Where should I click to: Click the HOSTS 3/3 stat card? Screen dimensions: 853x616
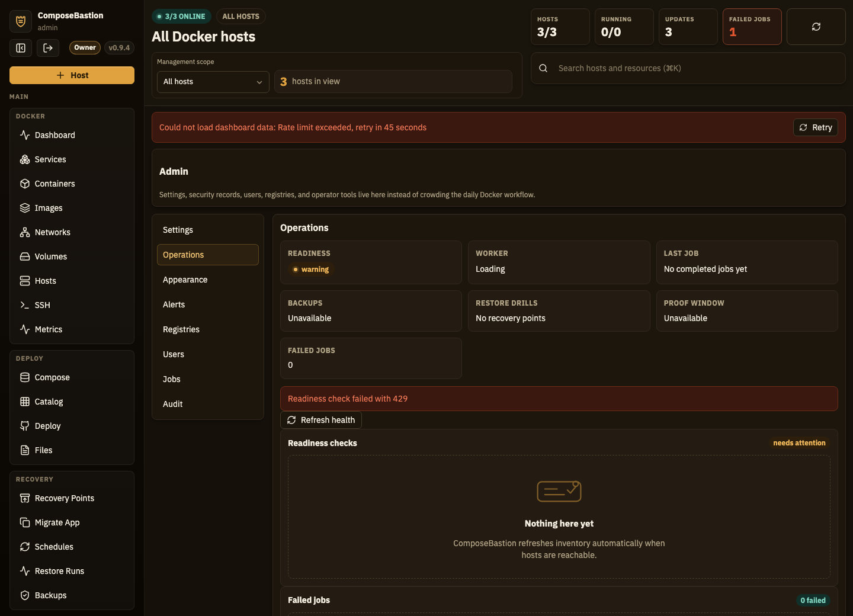pyautogui.click(x=560, y=27)
